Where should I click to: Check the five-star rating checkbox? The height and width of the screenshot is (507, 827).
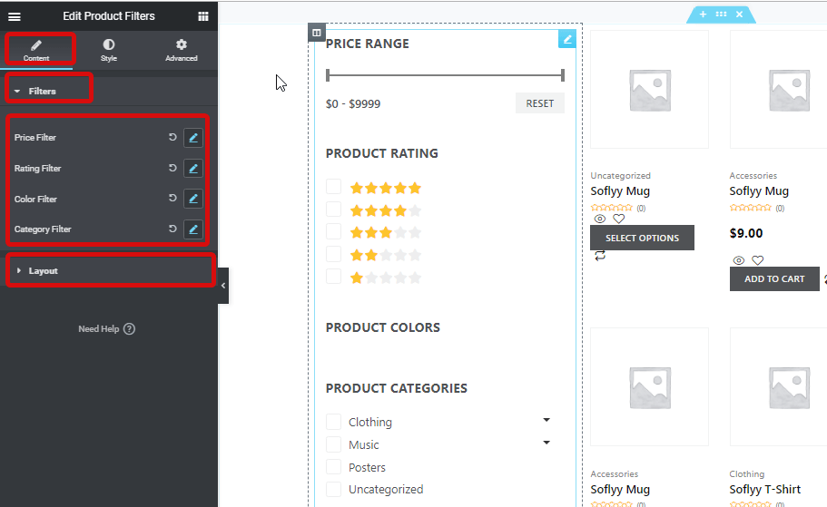coord(333,187)
